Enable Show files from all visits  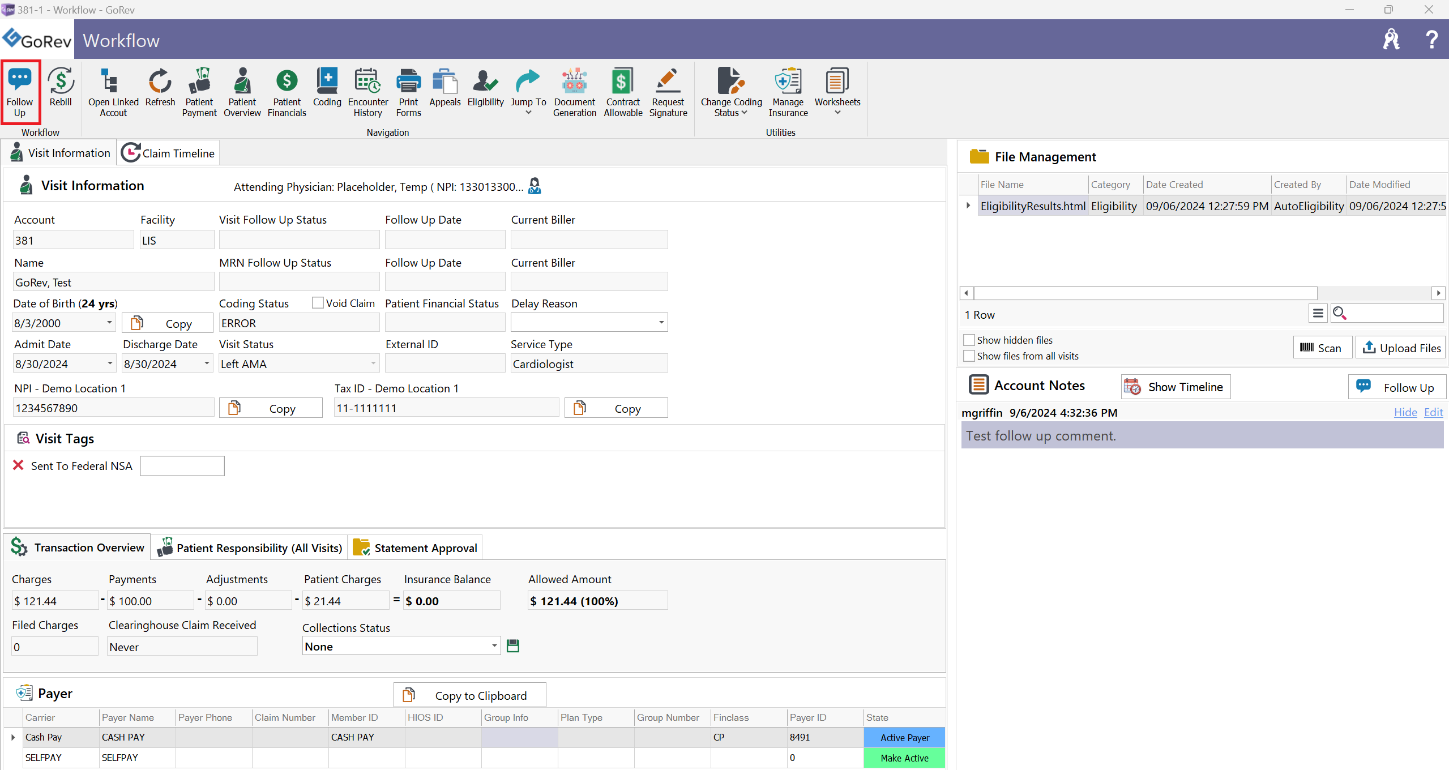969,356
